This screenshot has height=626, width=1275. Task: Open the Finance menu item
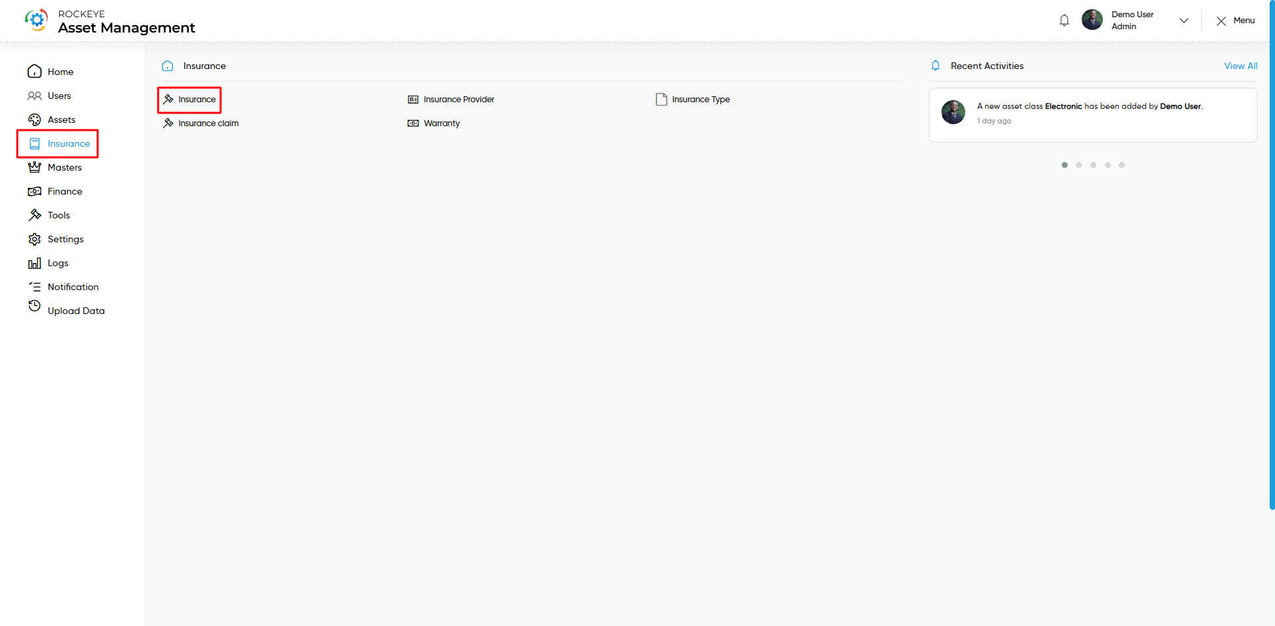[64, 191]
